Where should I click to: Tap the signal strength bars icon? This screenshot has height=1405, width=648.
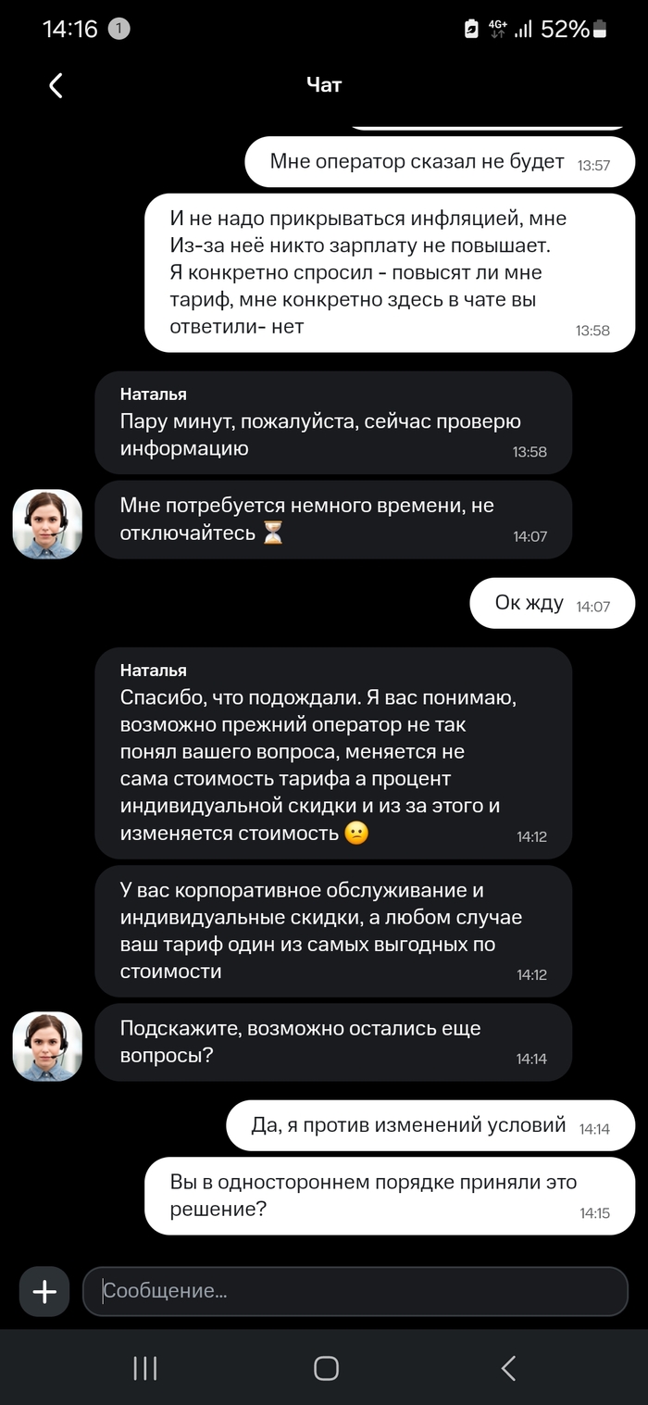click(x=524, y=30)
